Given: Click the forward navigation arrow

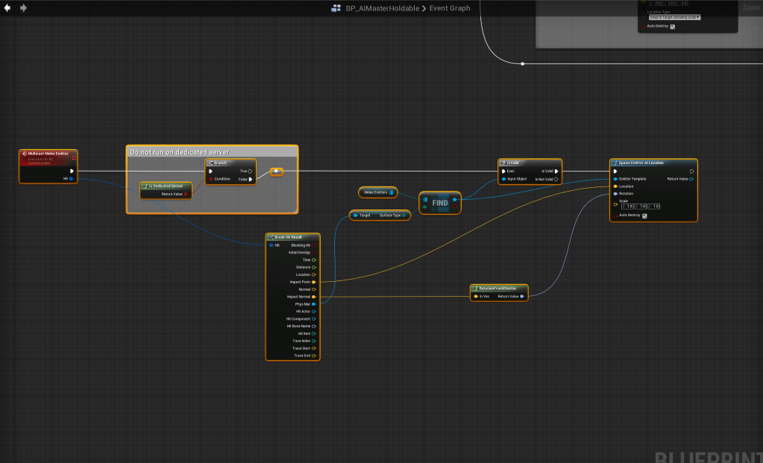Looking at the screenshot, I should click(23, 8).
